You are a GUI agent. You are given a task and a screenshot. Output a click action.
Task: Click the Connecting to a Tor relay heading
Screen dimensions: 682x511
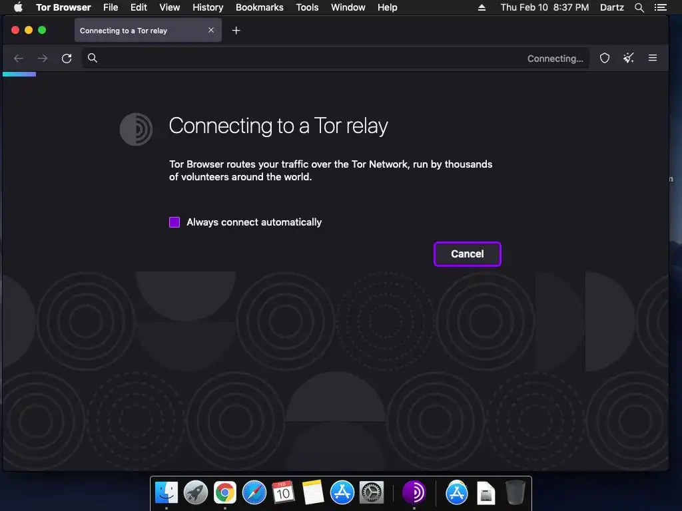point(278,126)
